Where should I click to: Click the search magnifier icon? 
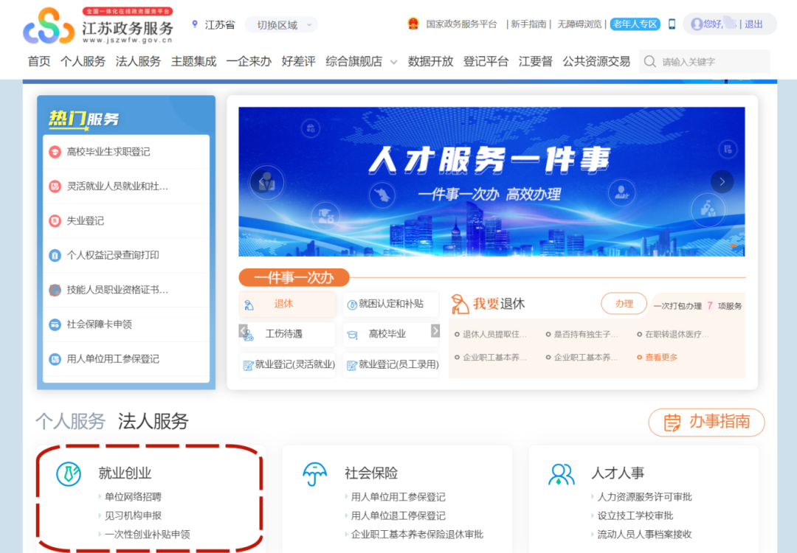[650, 62]
